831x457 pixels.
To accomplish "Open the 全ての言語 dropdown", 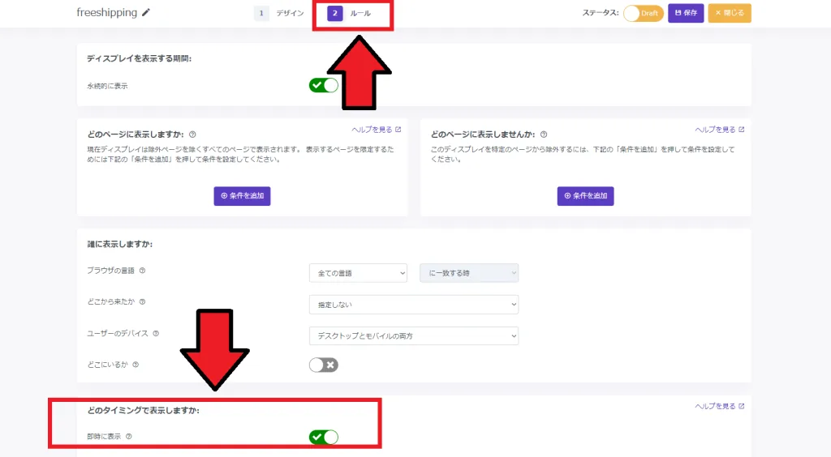I will tap(358, 273).
